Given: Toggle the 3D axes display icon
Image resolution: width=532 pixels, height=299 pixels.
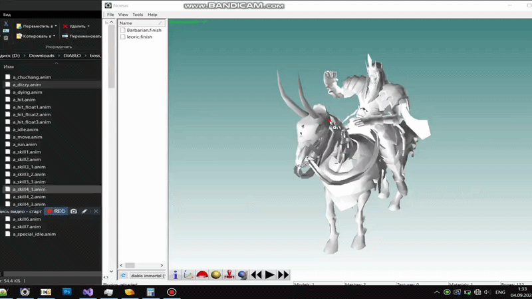Looking at the screenshot, I should coord(189,274).
